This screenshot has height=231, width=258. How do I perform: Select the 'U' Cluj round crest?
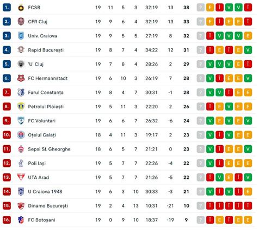(x=21, y=64)
